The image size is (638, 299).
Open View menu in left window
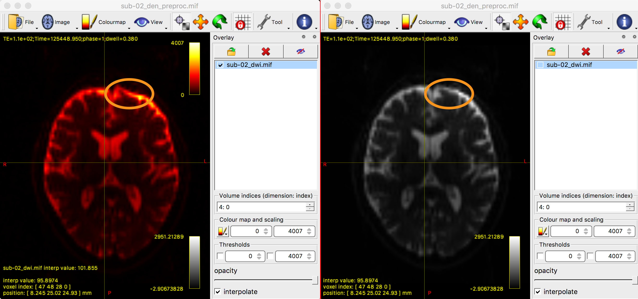tap(150, 22)
